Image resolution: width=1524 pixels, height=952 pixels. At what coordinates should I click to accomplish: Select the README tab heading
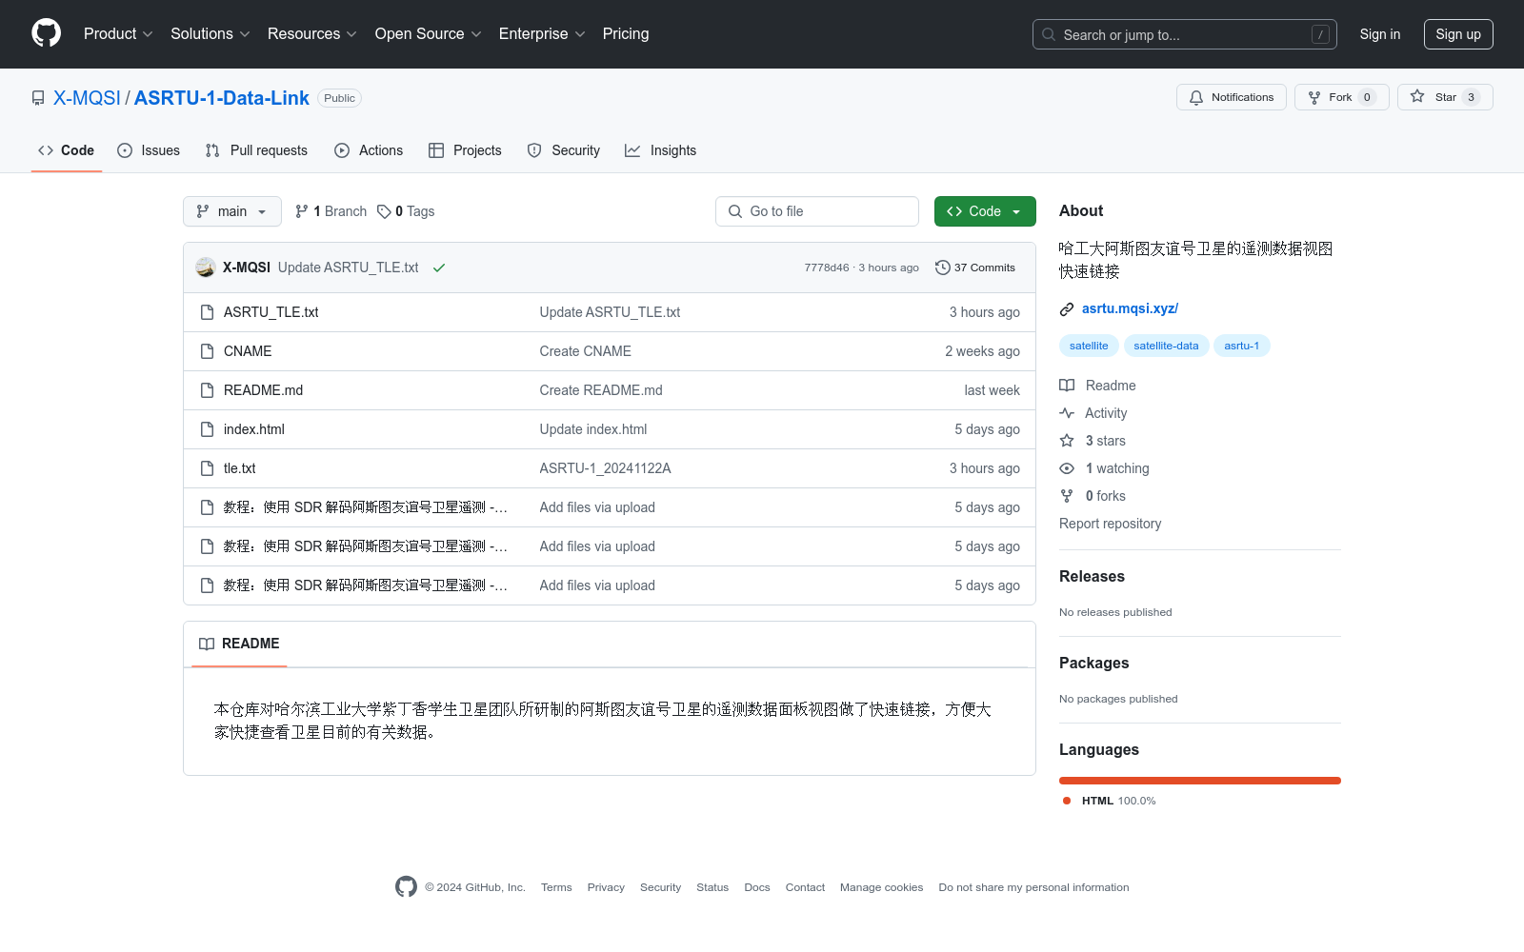coord(239,644)
